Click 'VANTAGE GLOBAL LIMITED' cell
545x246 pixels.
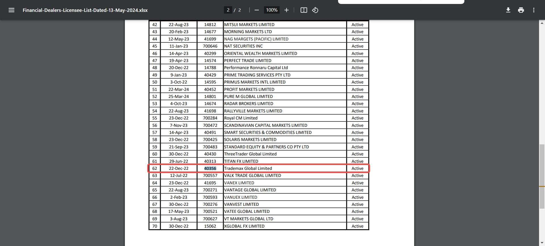point(285,190)
